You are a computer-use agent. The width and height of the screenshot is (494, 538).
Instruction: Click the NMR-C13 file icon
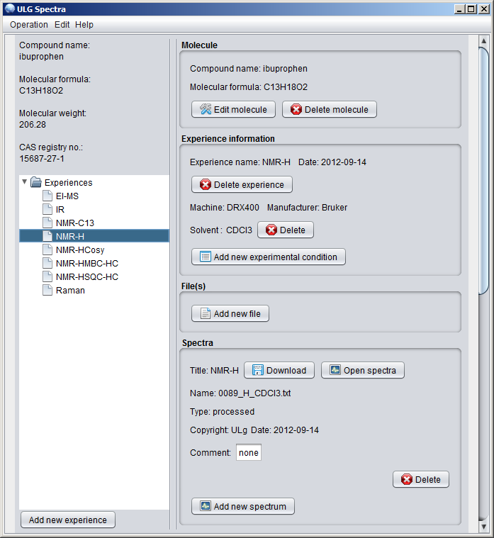point(47,223)
